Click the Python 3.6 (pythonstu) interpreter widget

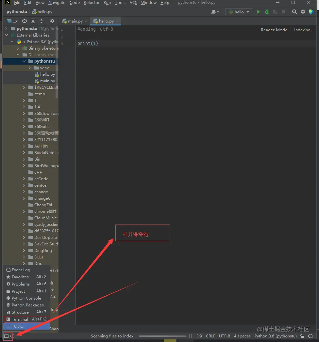pos(276,336)
